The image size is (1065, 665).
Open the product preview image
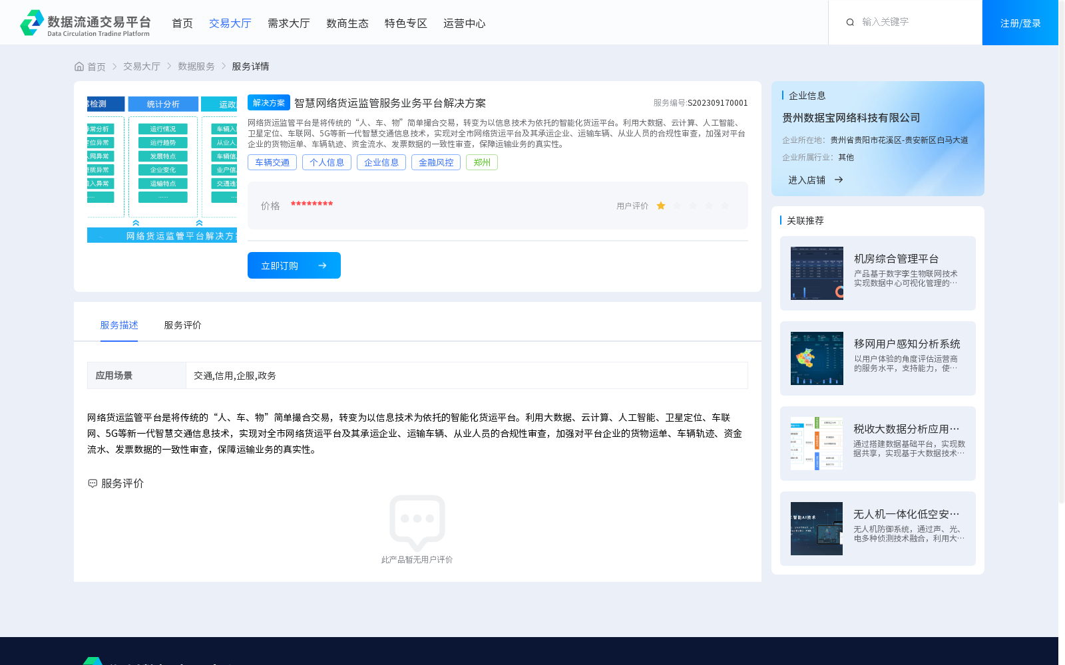162,169
